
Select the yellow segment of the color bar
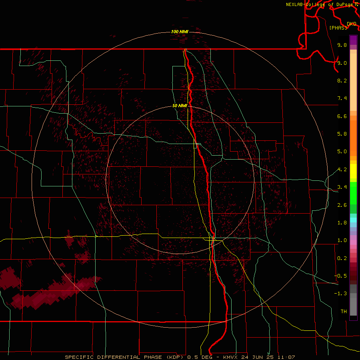coord(353,171)
